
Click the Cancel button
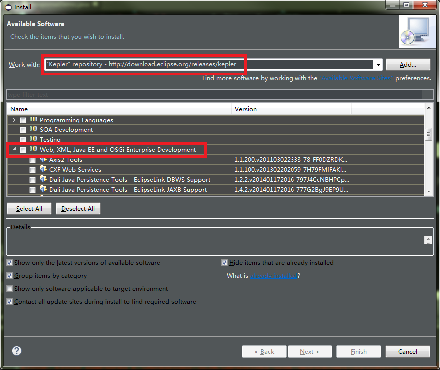tap(408, 351)
